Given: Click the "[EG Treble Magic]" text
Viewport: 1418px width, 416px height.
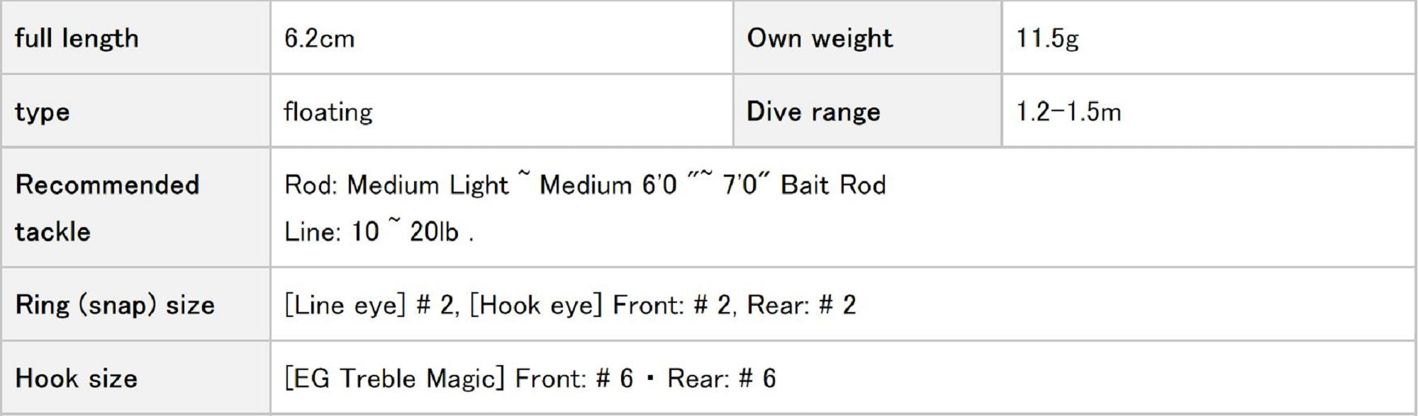Looking at the screenshot, I should click(393, 379).
